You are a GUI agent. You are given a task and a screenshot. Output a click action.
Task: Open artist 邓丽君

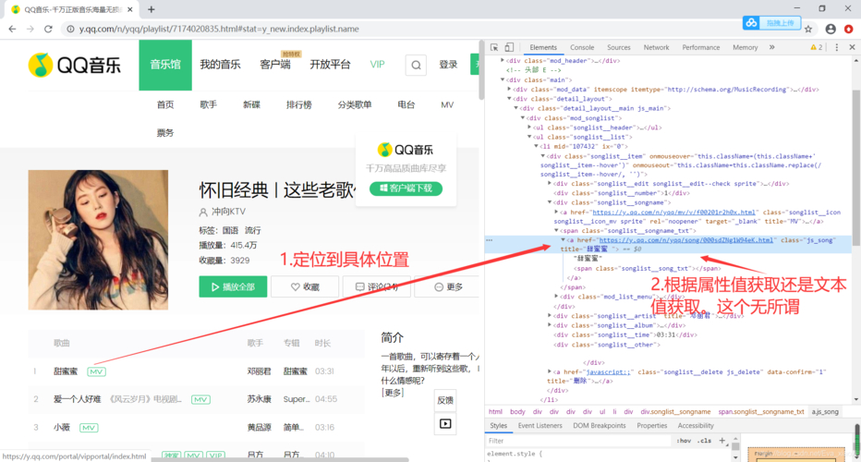(260, 371)
